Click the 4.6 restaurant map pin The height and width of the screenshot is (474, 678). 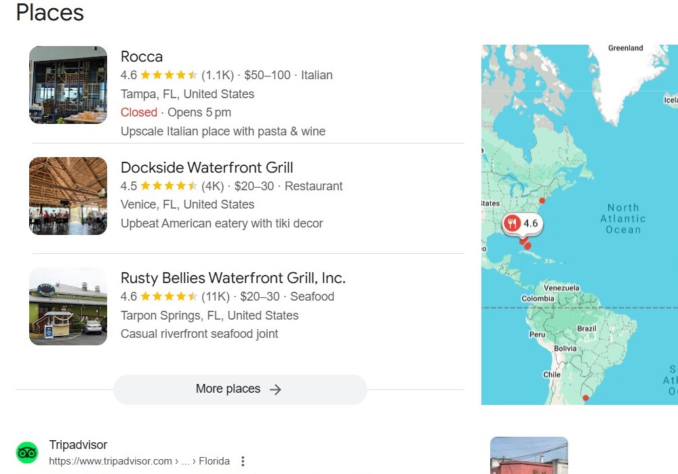coord(522,223)
